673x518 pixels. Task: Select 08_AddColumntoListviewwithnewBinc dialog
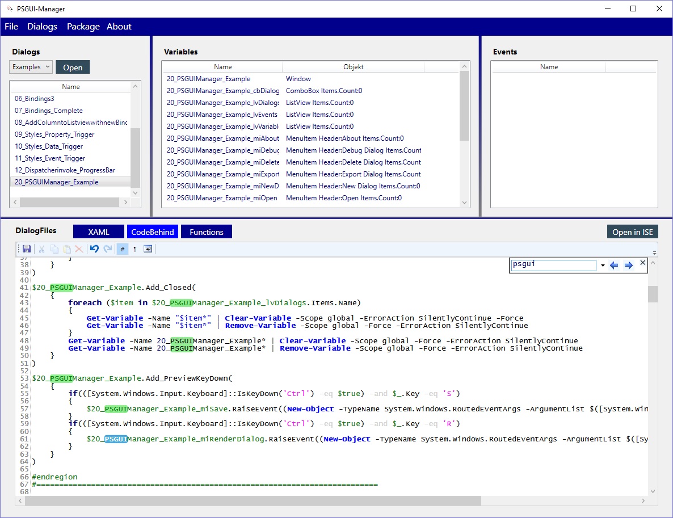point(71,123)
